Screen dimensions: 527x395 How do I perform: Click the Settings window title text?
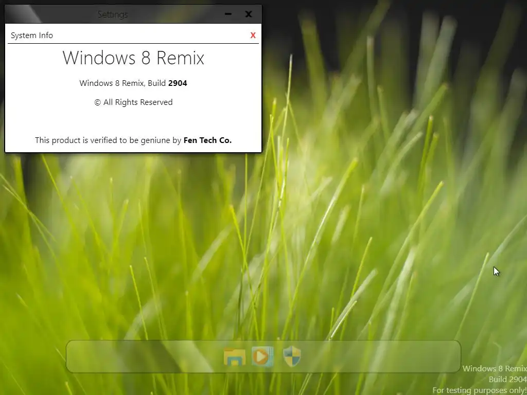click(x=113, y=14)
